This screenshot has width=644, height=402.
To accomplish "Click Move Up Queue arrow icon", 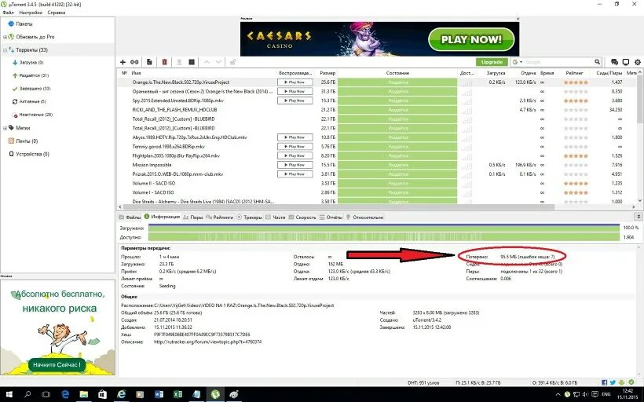I will tap(207, 62).
